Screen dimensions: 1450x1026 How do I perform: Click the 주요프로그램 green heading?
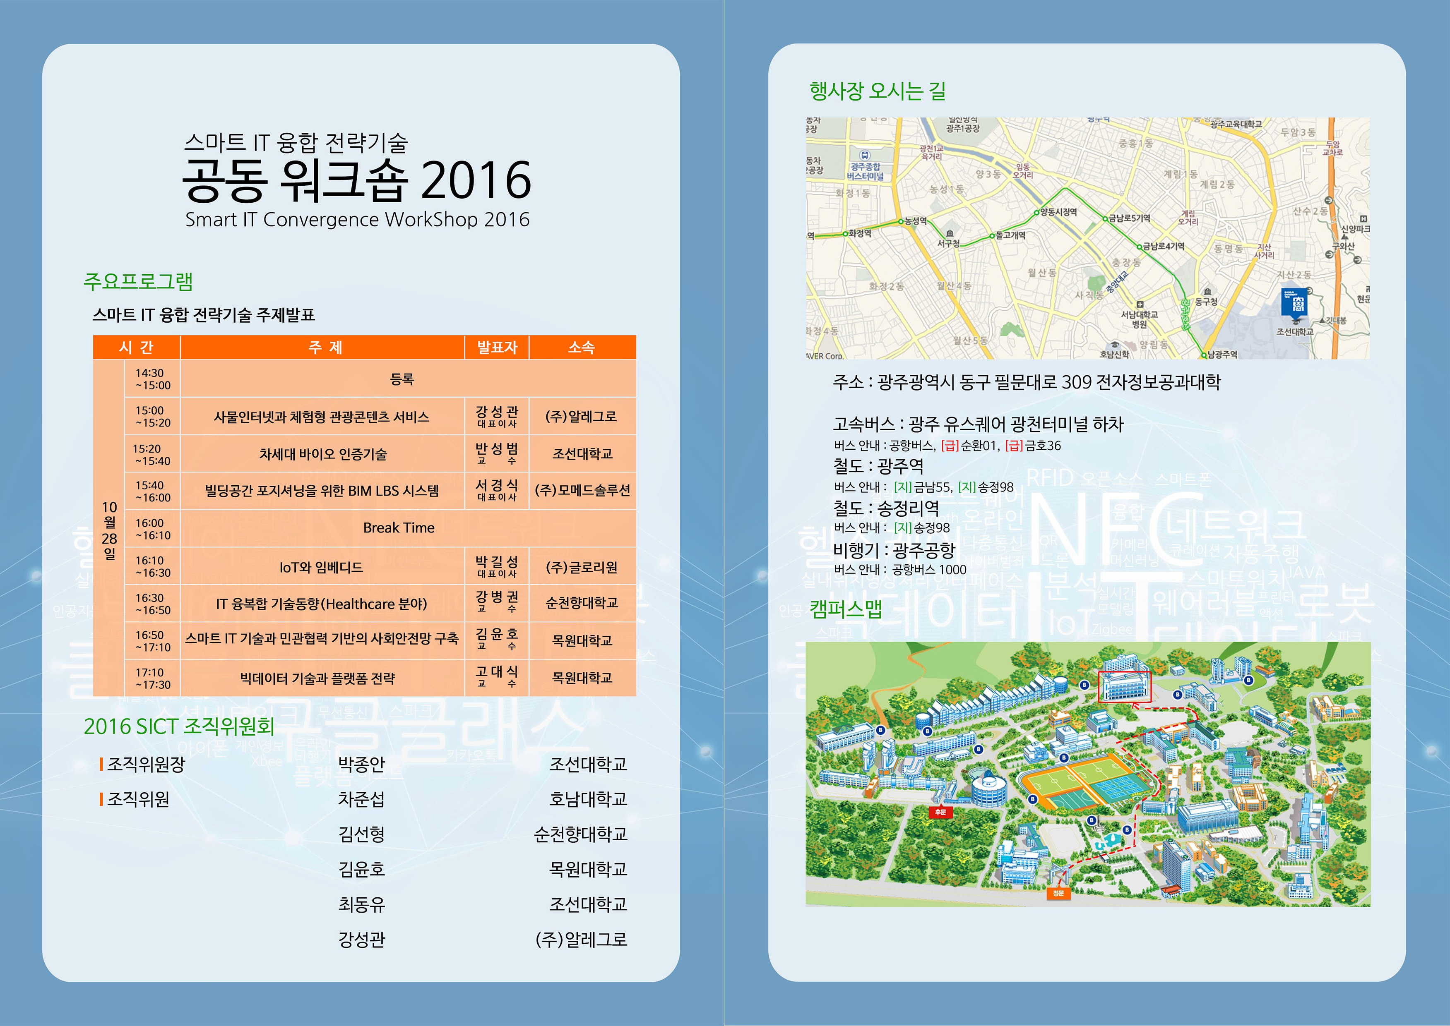138,281
